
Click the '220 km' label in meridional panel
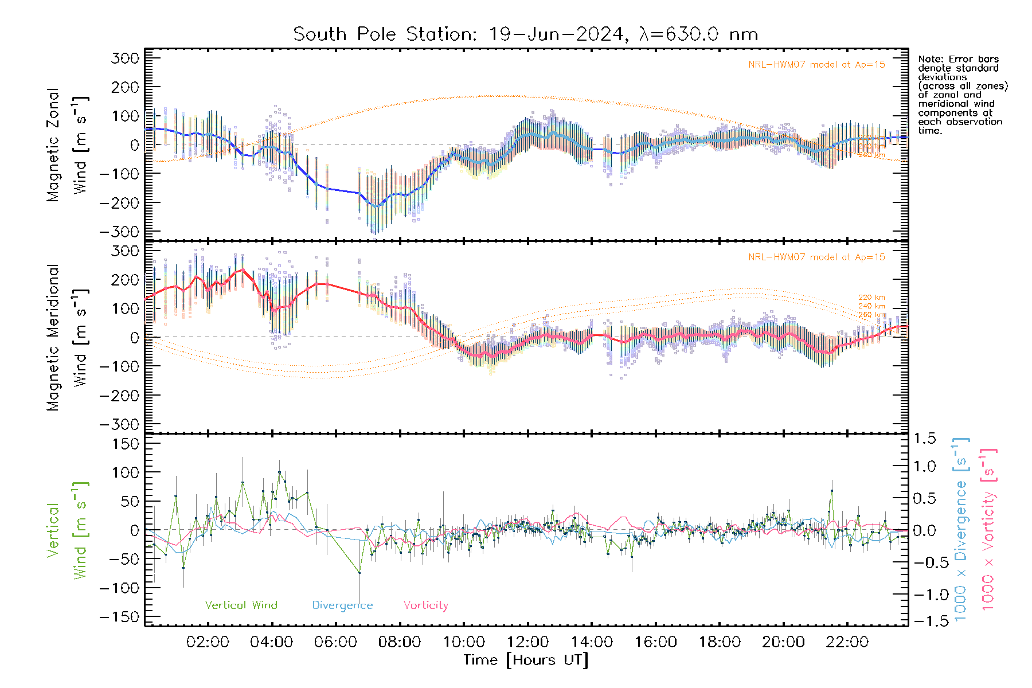point(871,298)
